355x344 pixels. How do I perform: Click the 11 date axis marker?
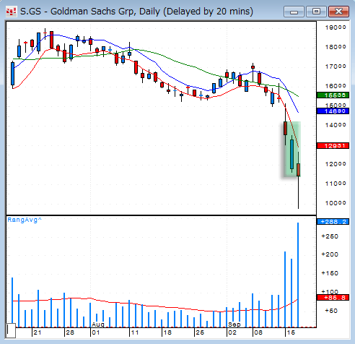pos(135,332)
